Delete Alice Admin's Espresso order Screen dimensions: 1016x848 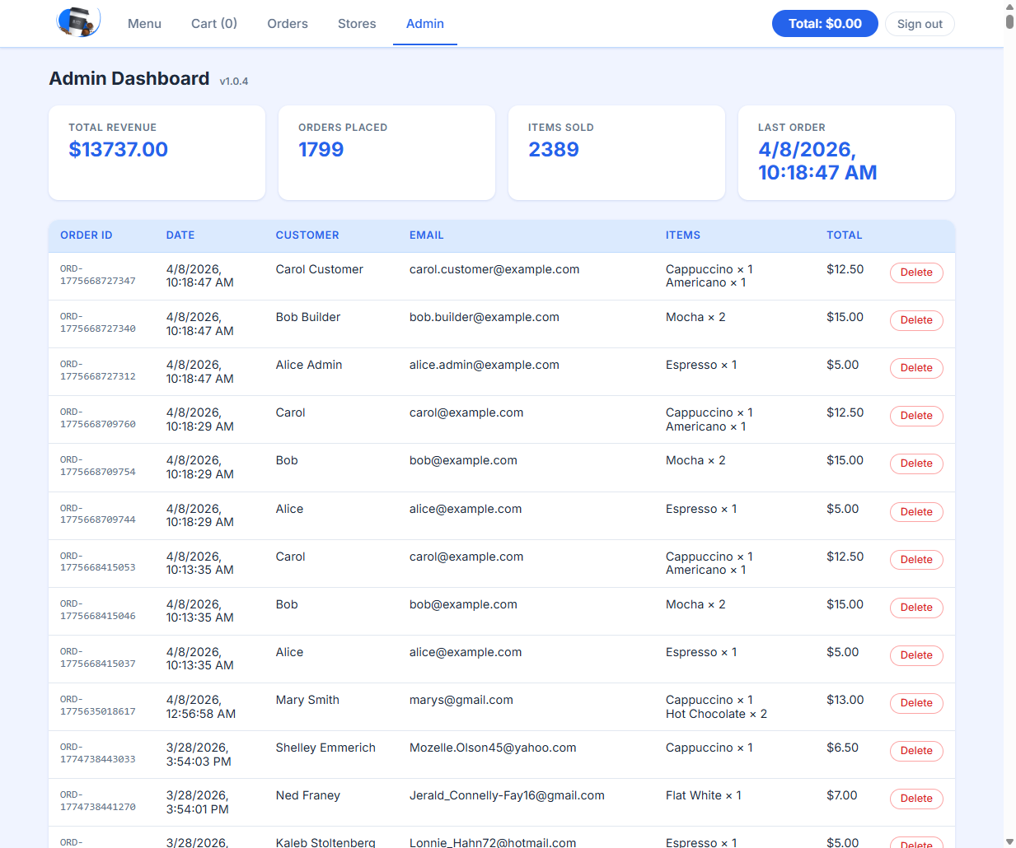pyautogui.click(x=916, y=368)
